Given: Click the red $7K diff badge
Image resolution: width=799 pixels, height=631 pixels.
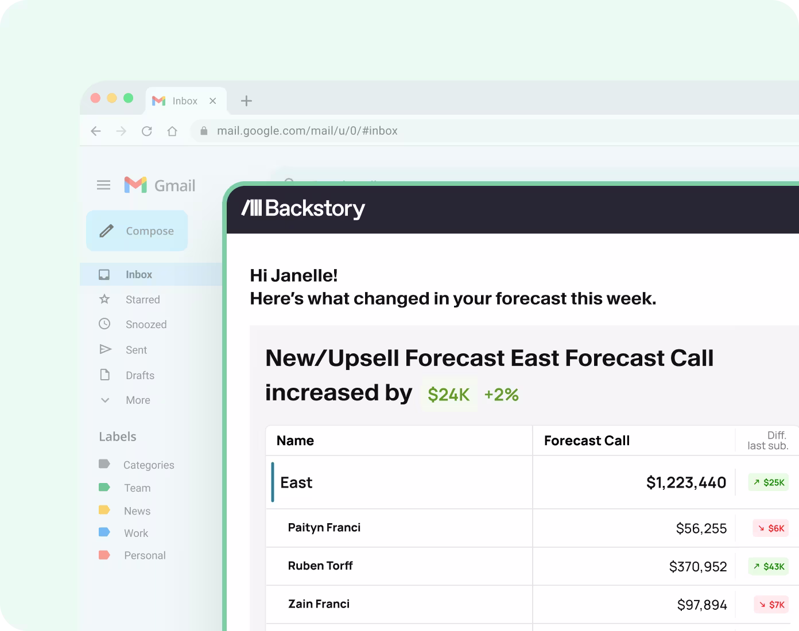Looking at the screenshot, I should coord(771,605).
